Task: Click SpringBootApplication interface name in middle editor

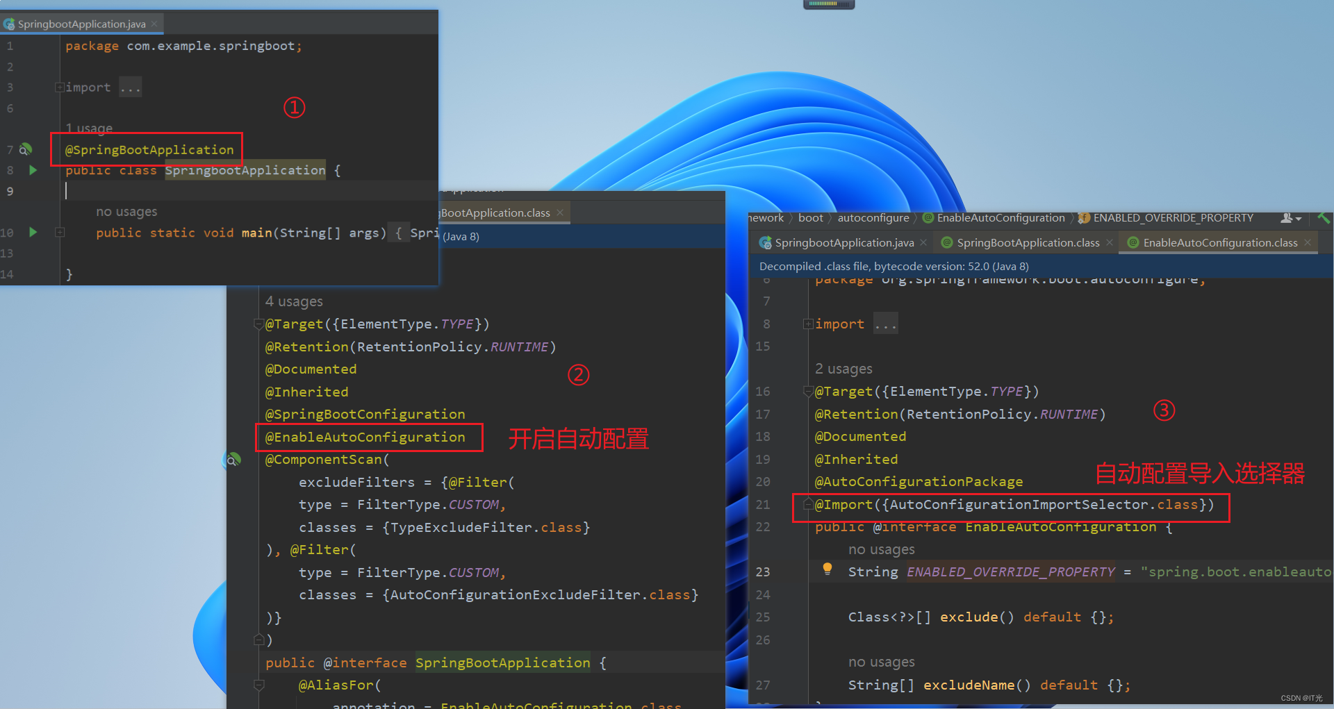Action: tap(502, 663)
